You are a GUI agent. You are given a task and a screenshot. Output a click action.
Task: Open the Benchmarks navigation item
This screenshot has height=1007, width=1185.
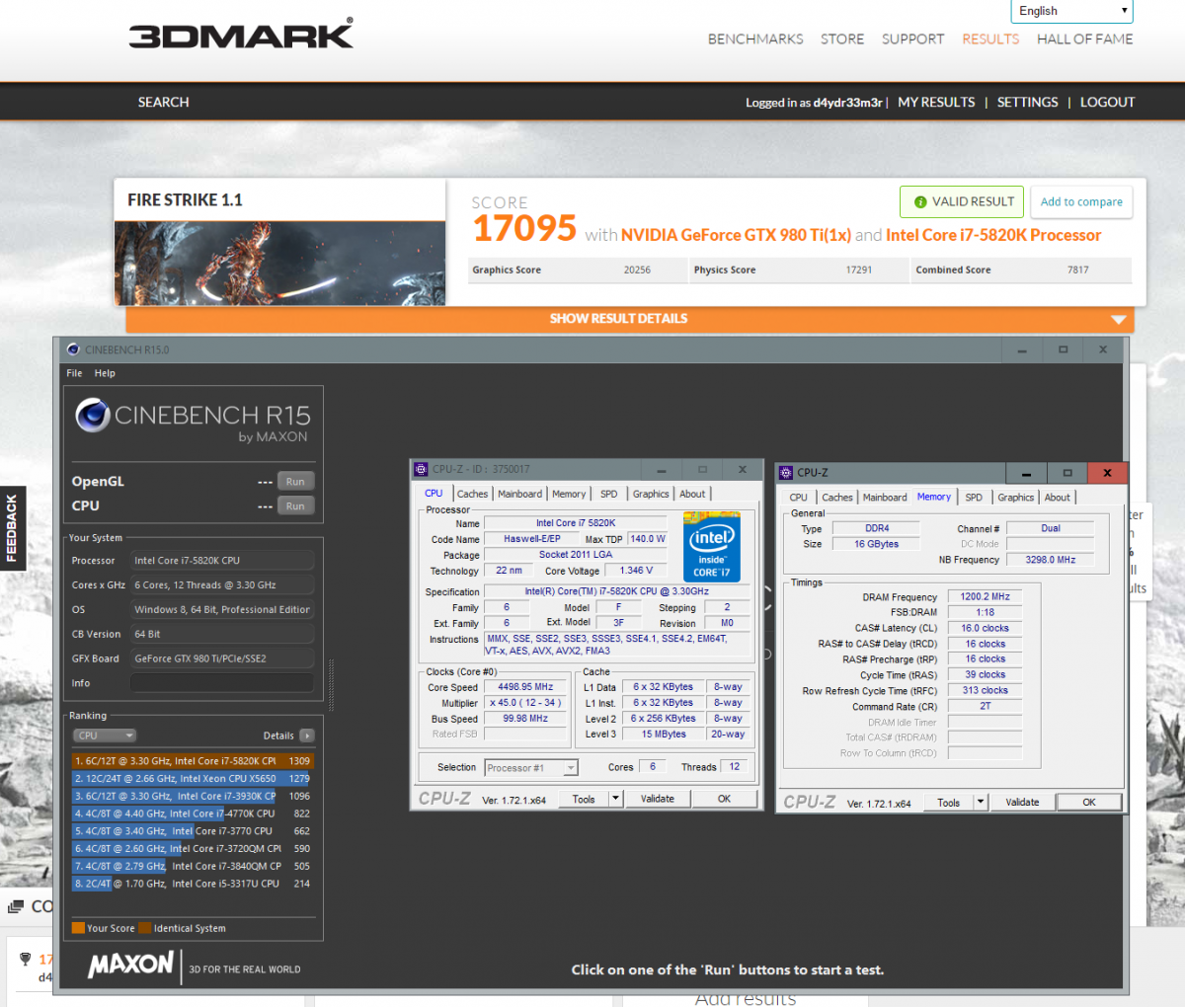coord(755,39)
